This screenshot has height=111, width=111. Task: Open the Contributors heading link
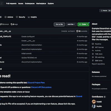pos(97,97)
